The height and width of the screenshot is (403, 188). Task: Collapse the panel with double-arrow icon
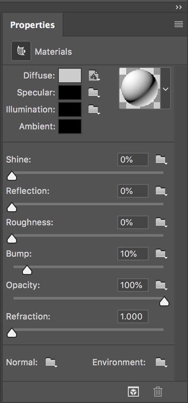179,8
